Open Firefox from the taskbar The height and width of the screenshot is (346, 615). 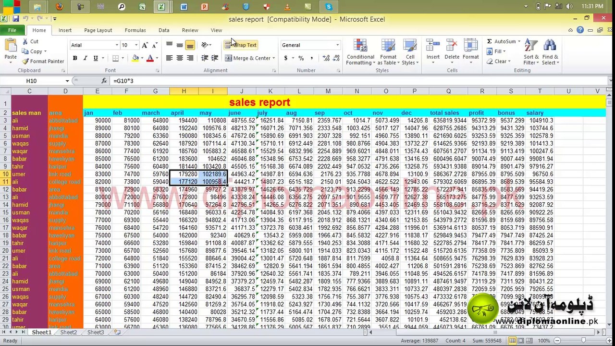coord(59,7)
